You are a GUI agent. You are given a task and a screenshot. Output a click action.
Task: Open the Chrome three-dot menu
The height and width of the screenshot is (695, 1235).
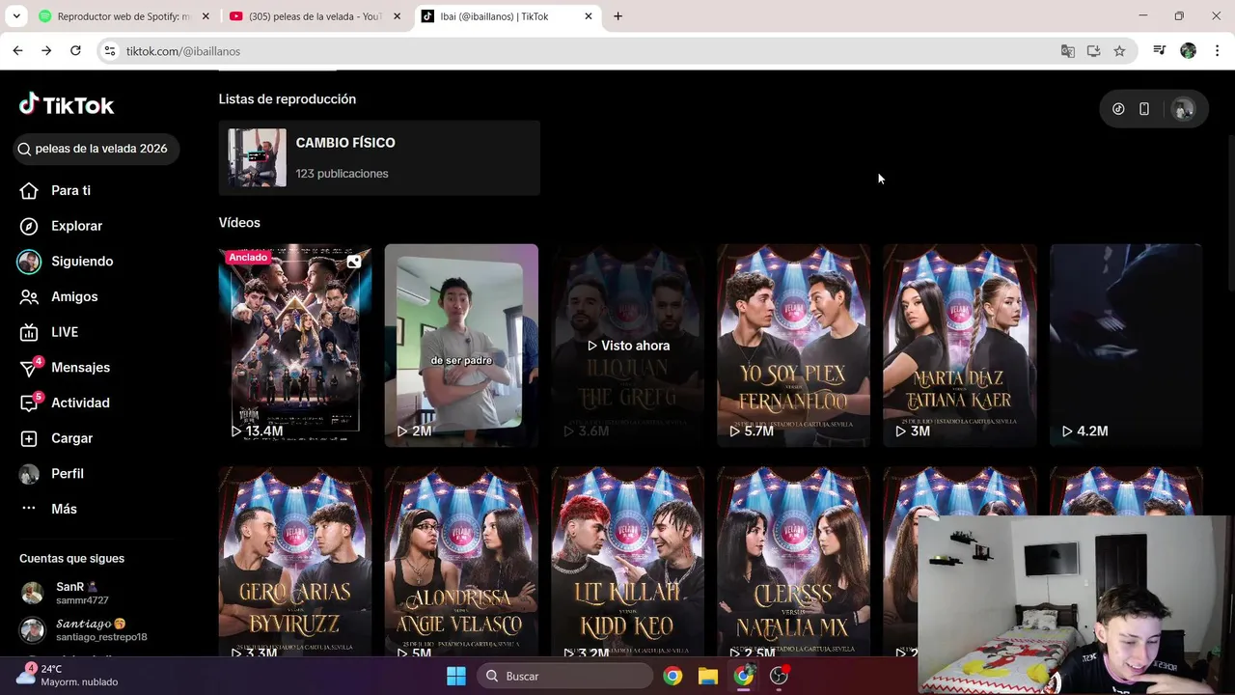coord(1216,51)
